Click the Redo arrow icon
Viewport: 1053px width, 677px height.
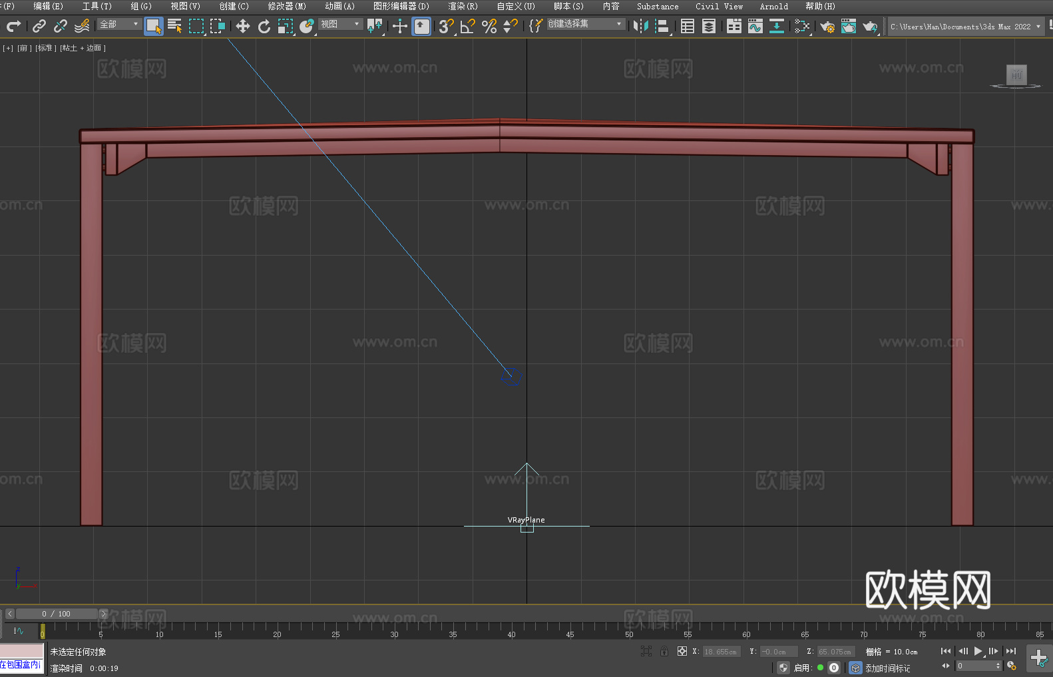(13, 26)
